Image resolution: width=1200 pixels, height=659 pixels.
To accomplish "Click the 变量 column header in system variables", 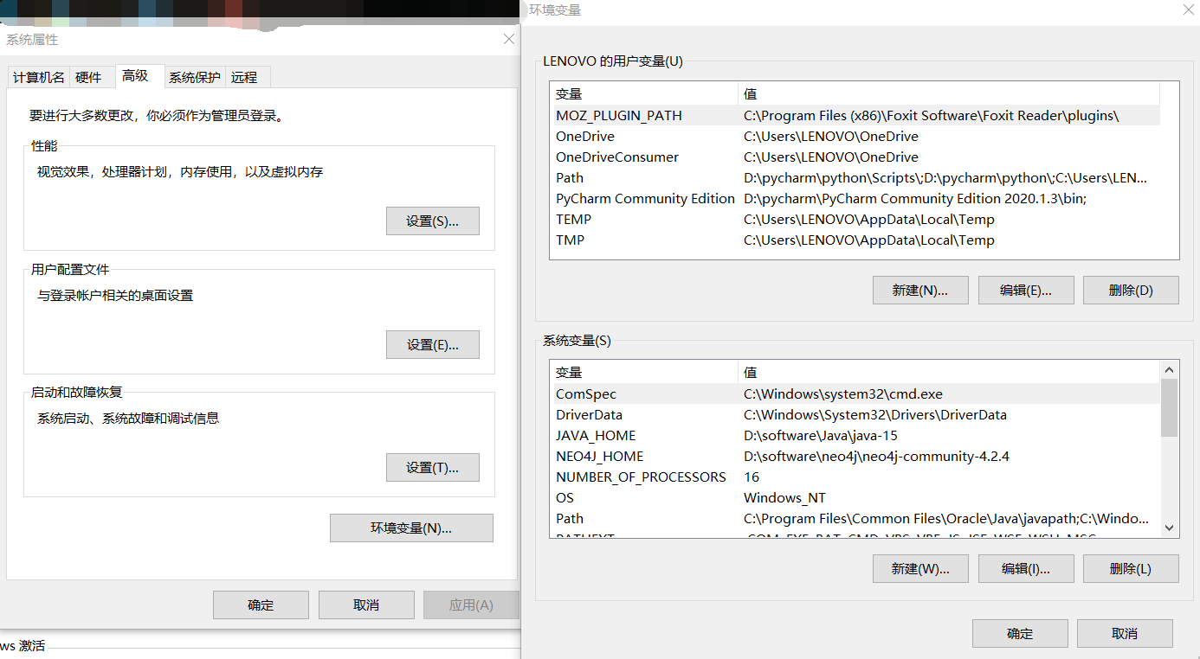I will tap(644, 373).
